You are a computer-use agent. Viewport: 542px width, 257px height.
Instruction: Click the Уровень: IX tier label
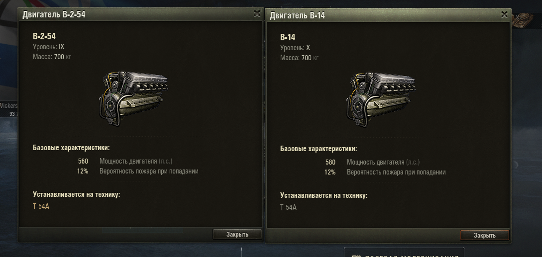(x=48, y=47)
